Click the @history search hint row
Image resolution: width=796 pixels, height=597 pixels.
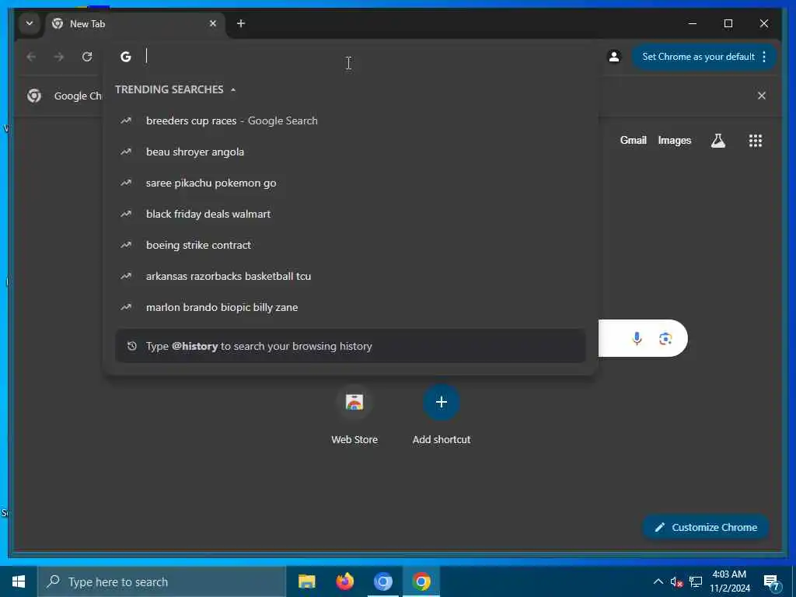click(x=351, y=346)
